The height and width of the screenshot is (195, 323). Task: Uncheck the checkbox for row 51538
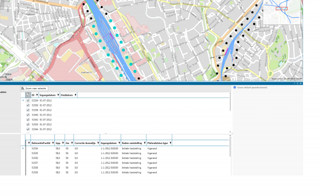[x=28, y=110]
